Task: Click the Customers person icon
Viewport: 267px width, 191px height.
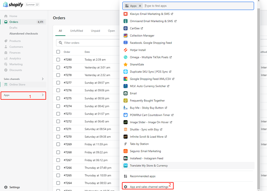Action: 6,47
